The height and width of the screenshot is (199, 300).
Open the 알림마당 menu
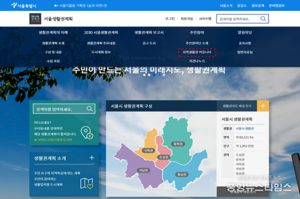click(244, 32)
